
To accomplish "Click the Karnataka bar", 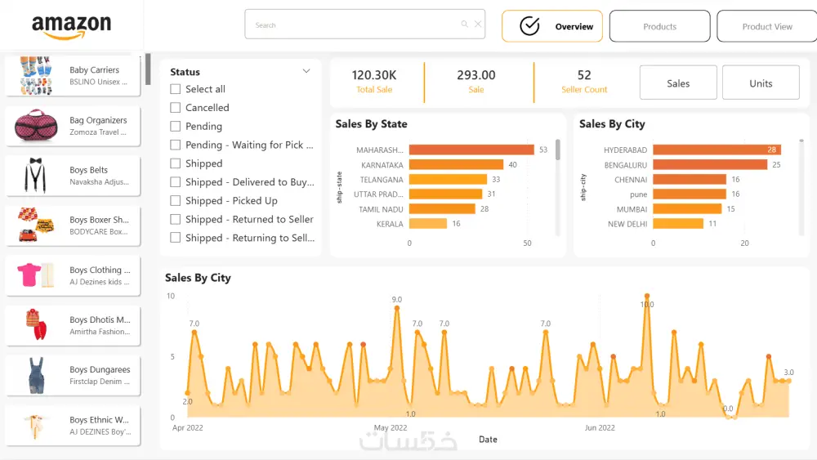I will coord(456,164).
